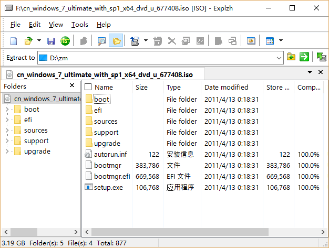
Task: Click the Folders pane horizontal scrollbar
Action: pyautogui.click(x=40, y=232)
